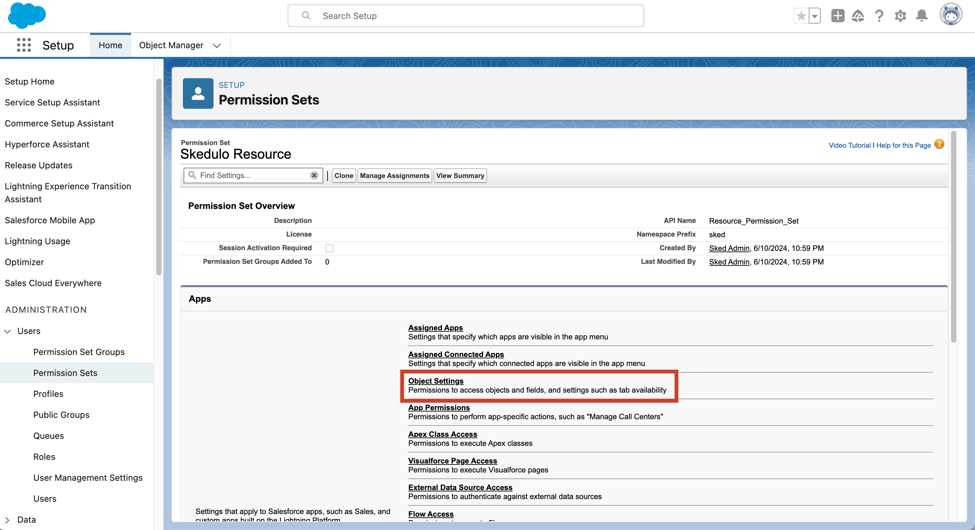Open the setup gear menu
Screen dimensions: 975x530
click(901, 16)
